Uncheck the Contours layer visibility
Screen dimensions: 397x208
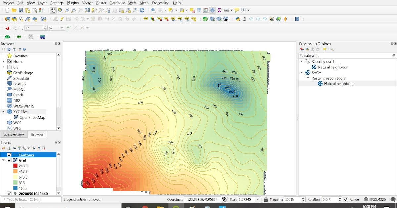pos(9,155)
